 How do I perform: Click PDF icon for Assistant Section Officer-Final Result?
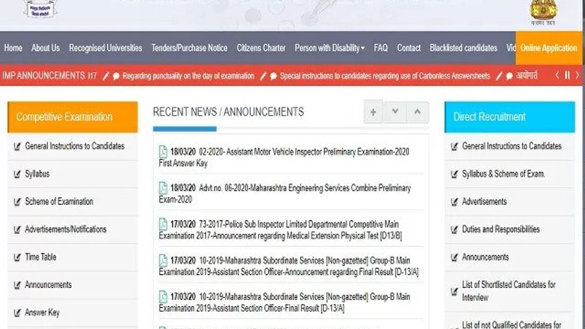[163, 296]
